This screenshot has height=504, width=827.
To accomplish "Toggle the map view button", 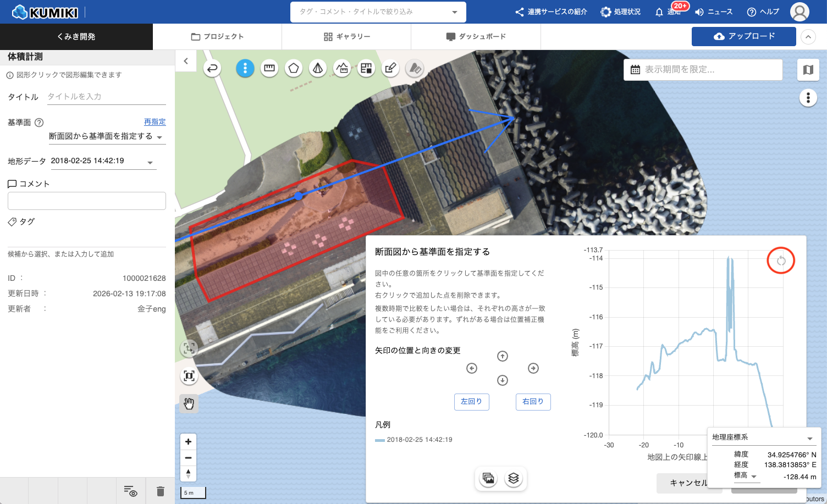I will [808, 70].
